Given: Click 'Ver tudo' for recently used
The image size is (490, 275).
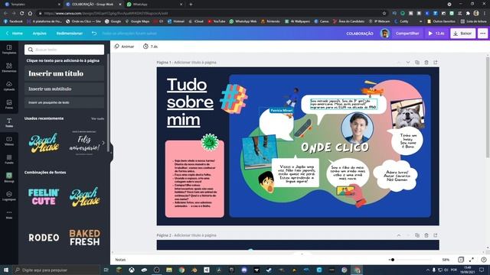Looking at the screenshot, I should pyautogui.click(x=97, y=118).
